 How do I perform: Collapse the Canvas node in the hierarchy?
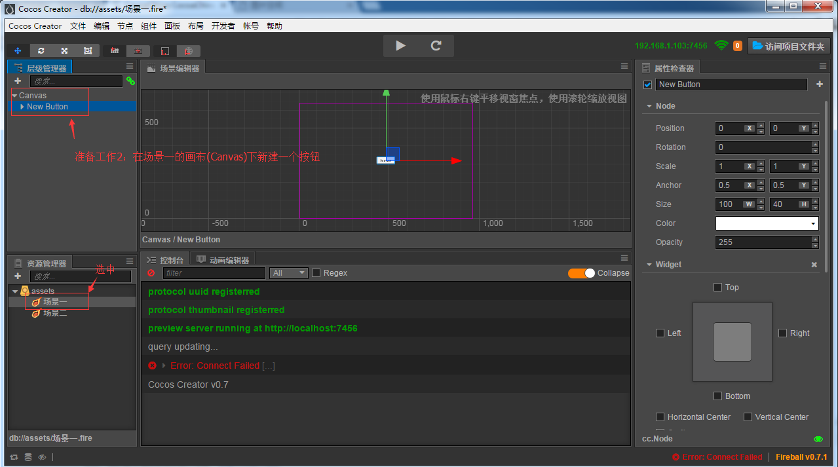[x=14, y=96]
